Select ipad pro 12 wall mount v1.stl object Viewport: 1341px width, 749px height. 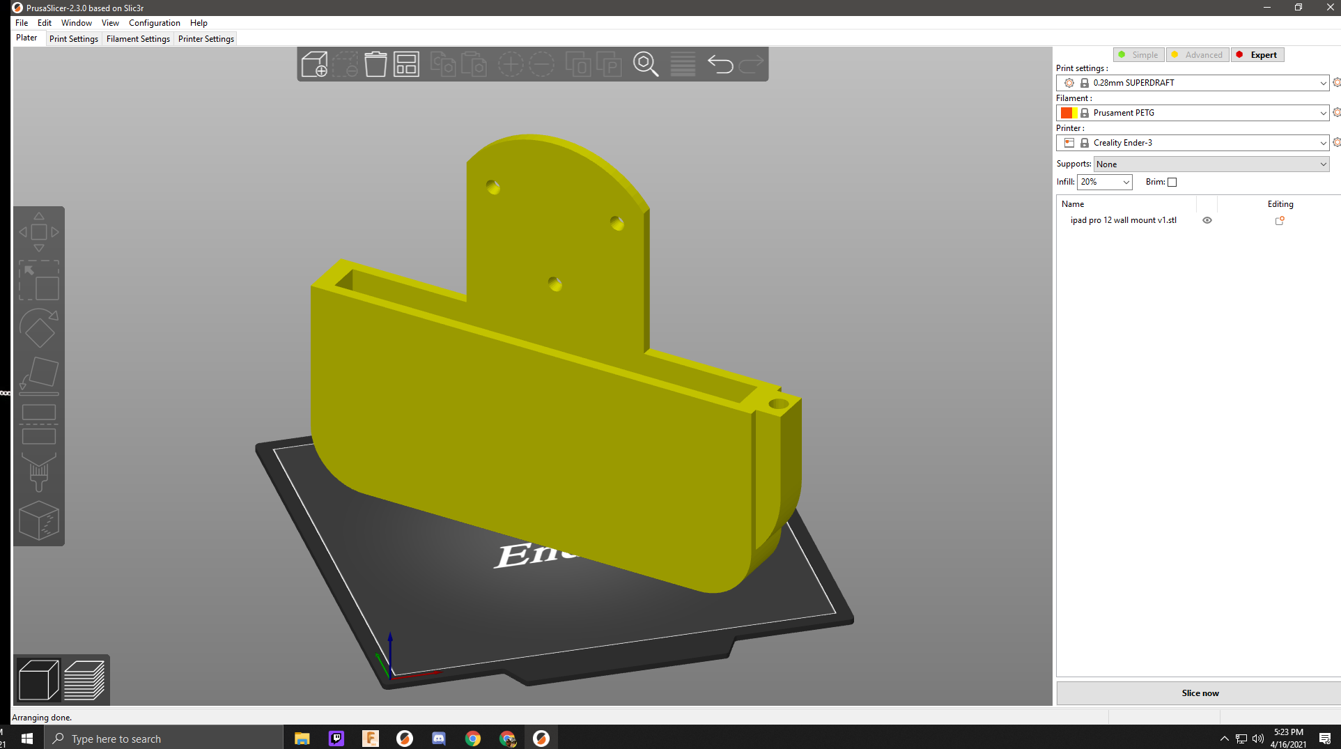pos(1123,220)
